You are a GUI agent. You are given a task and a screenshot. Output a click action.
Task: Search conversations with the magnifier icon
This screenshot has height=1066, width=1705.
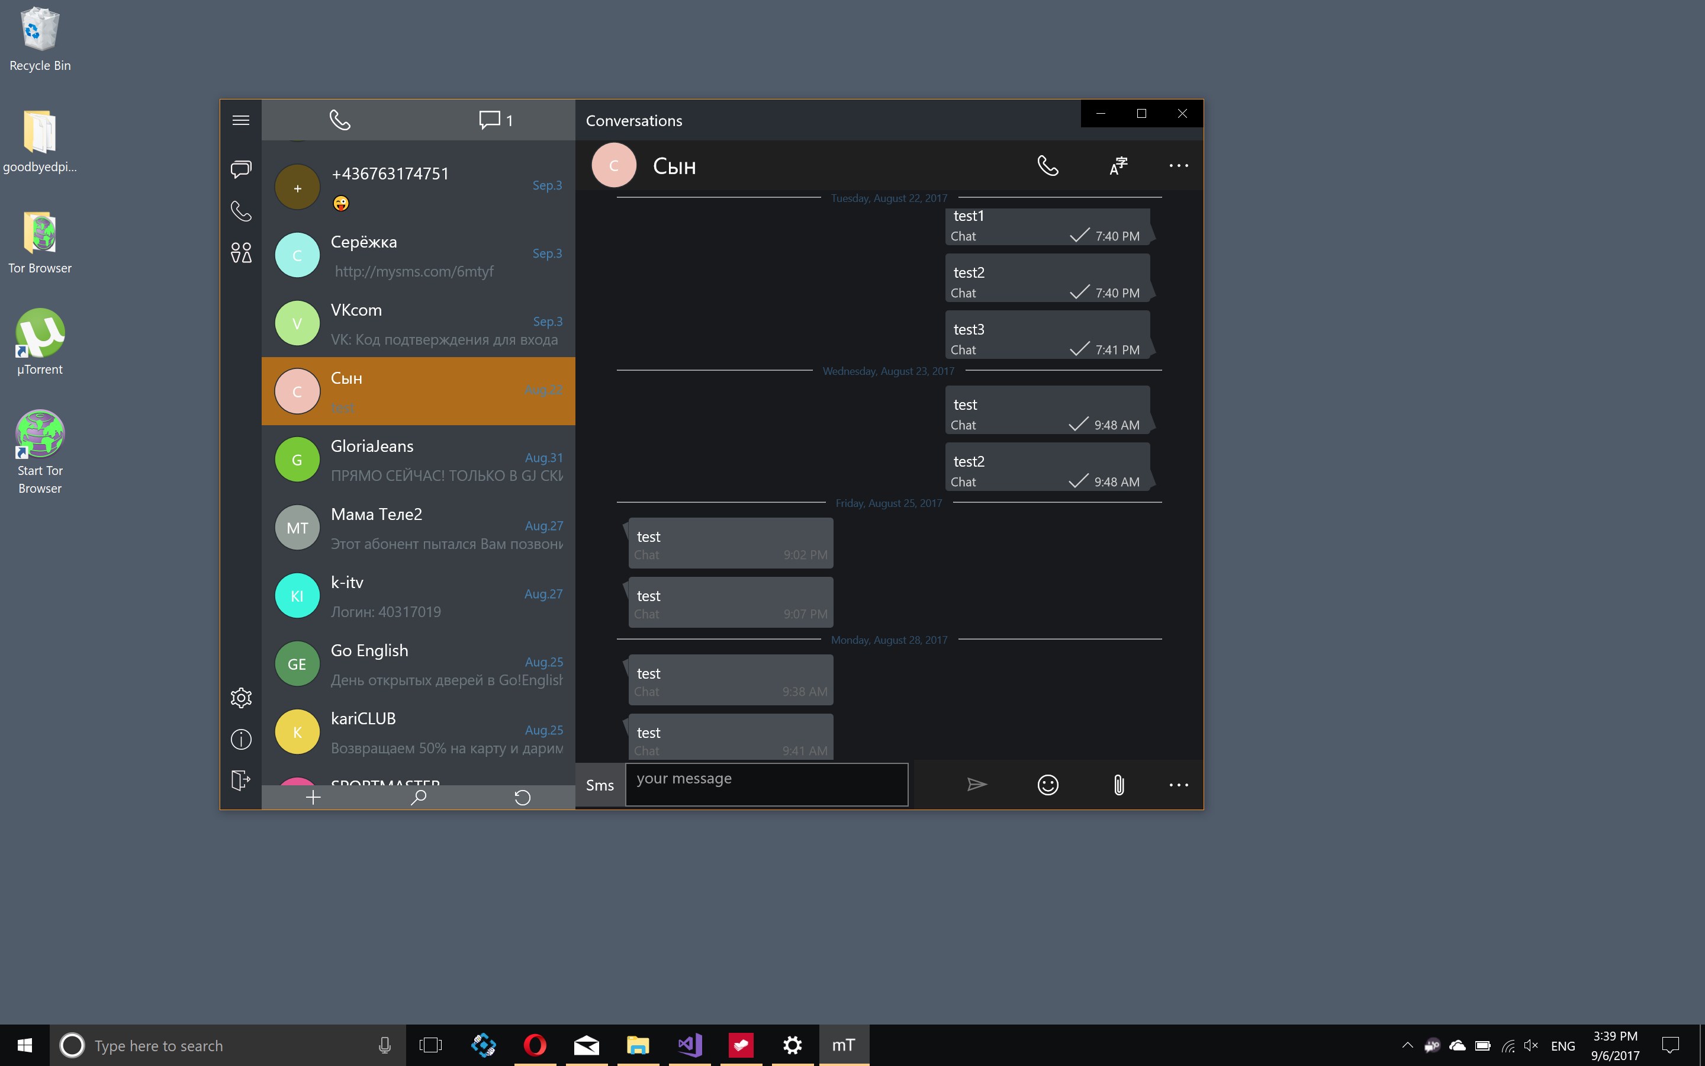[418, 797]
